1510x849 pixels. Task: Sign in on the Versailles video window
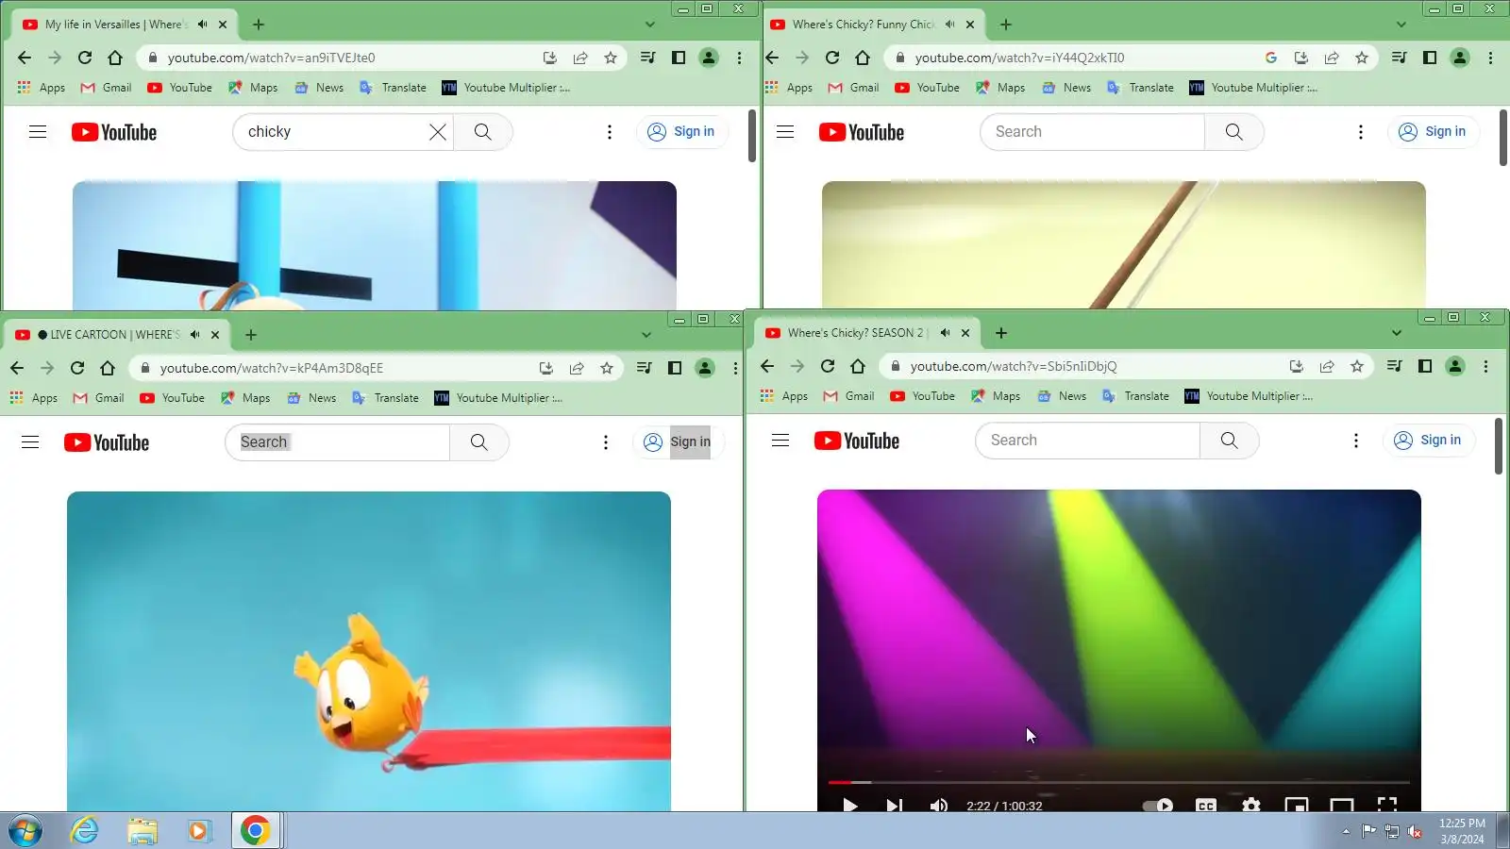tap(681, 132)
